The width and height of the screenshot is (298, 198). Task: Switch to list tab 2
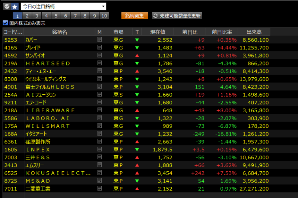[27, 16]
